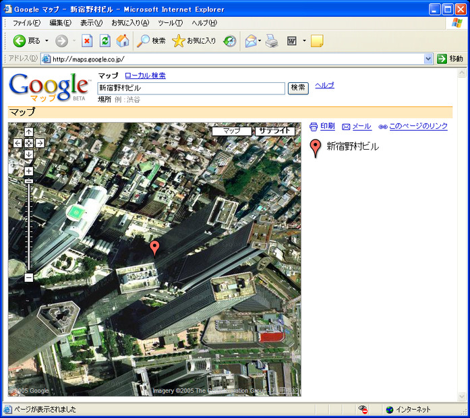
Task: Open the 検索 search toolbar button
Action: [x=151, y=40]
